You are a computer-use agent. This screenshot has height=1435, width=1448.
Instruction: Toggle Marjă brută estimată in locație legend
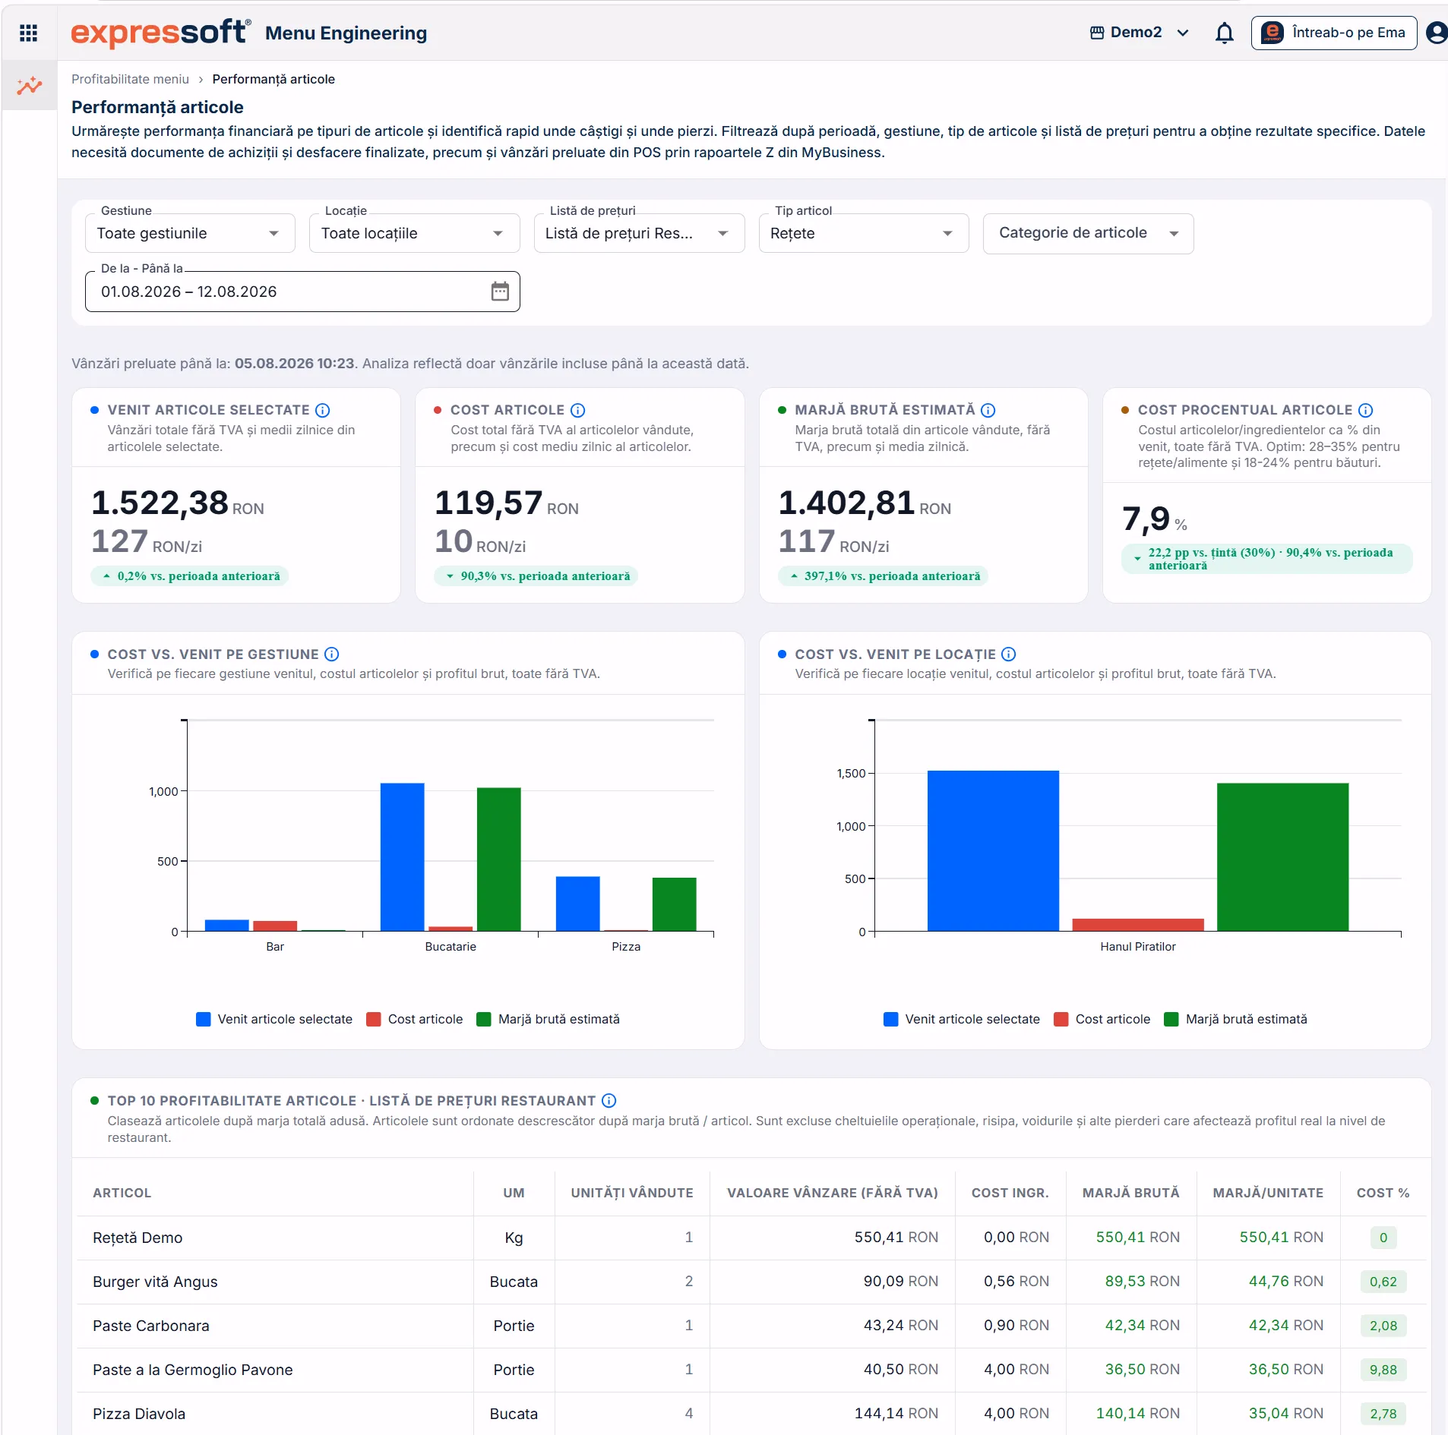point(1236,1019)
